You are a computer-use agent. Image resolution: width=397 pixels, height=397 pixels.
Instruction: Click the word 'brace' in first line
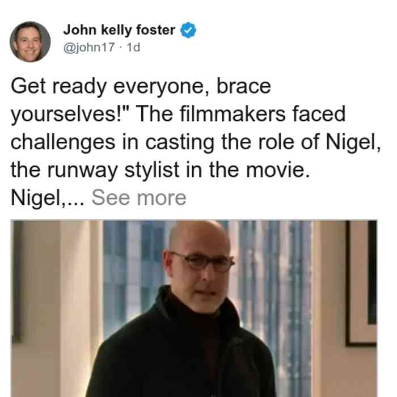(x=243, y=86)
